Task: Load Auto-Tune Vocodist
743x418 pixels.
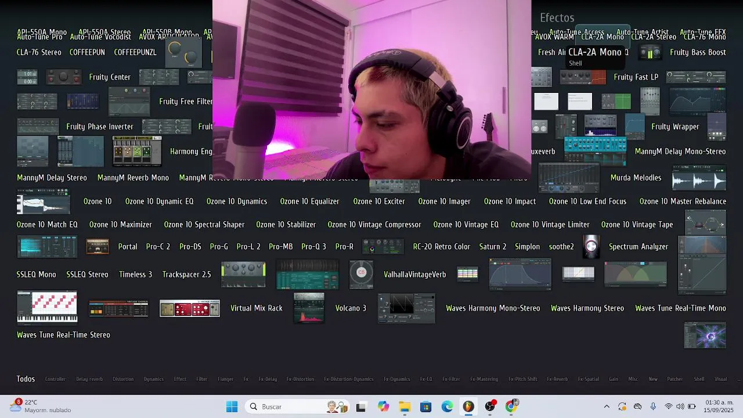Action: click(x=100, y=37)
